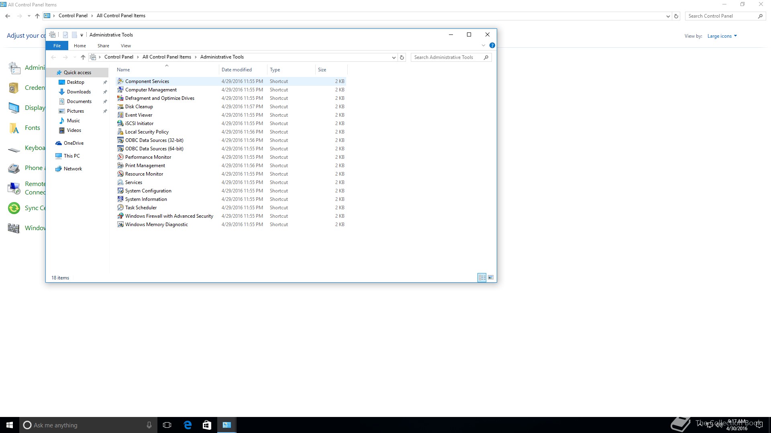The height and width of the screenshot is (433, 771).
Task: Expand chevron after All Control Panel Items breadcrumb
Action: point(196,57)
